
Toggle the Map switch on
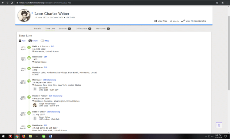pyautogui.click(x=42, y=41)
